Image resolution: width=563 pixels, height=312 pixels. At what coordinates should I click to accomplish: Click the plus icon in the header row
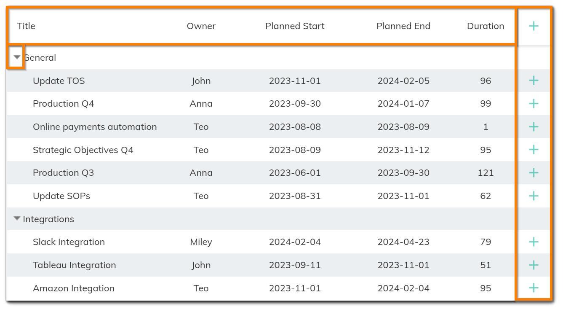coord(534,26)
